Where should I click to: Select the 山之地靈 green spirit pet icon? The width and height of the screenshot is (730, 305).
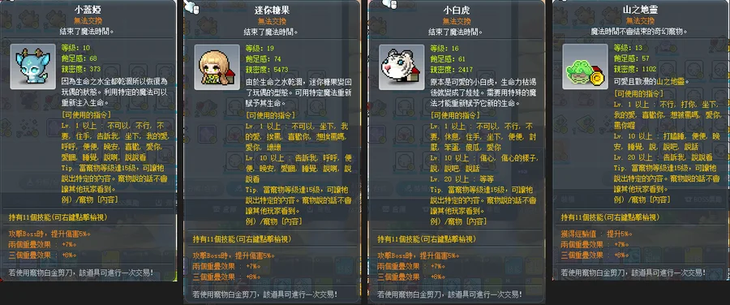tap(585, 67)
